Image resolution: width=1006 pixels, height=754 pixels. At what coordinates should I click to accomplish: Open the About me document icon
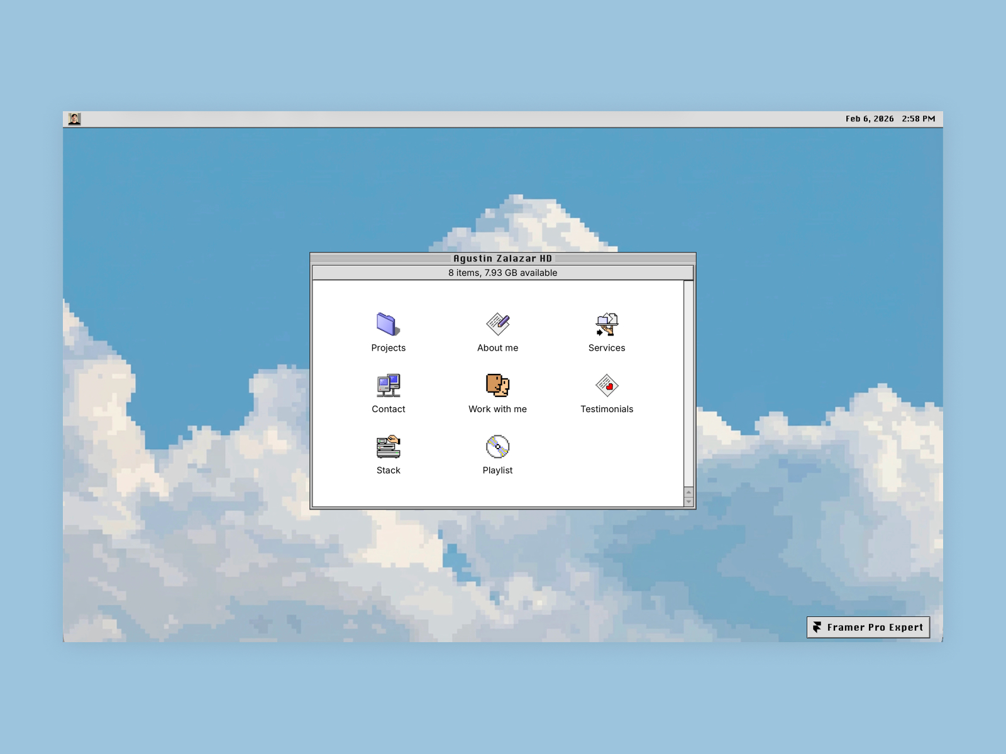tap(497, 324)
